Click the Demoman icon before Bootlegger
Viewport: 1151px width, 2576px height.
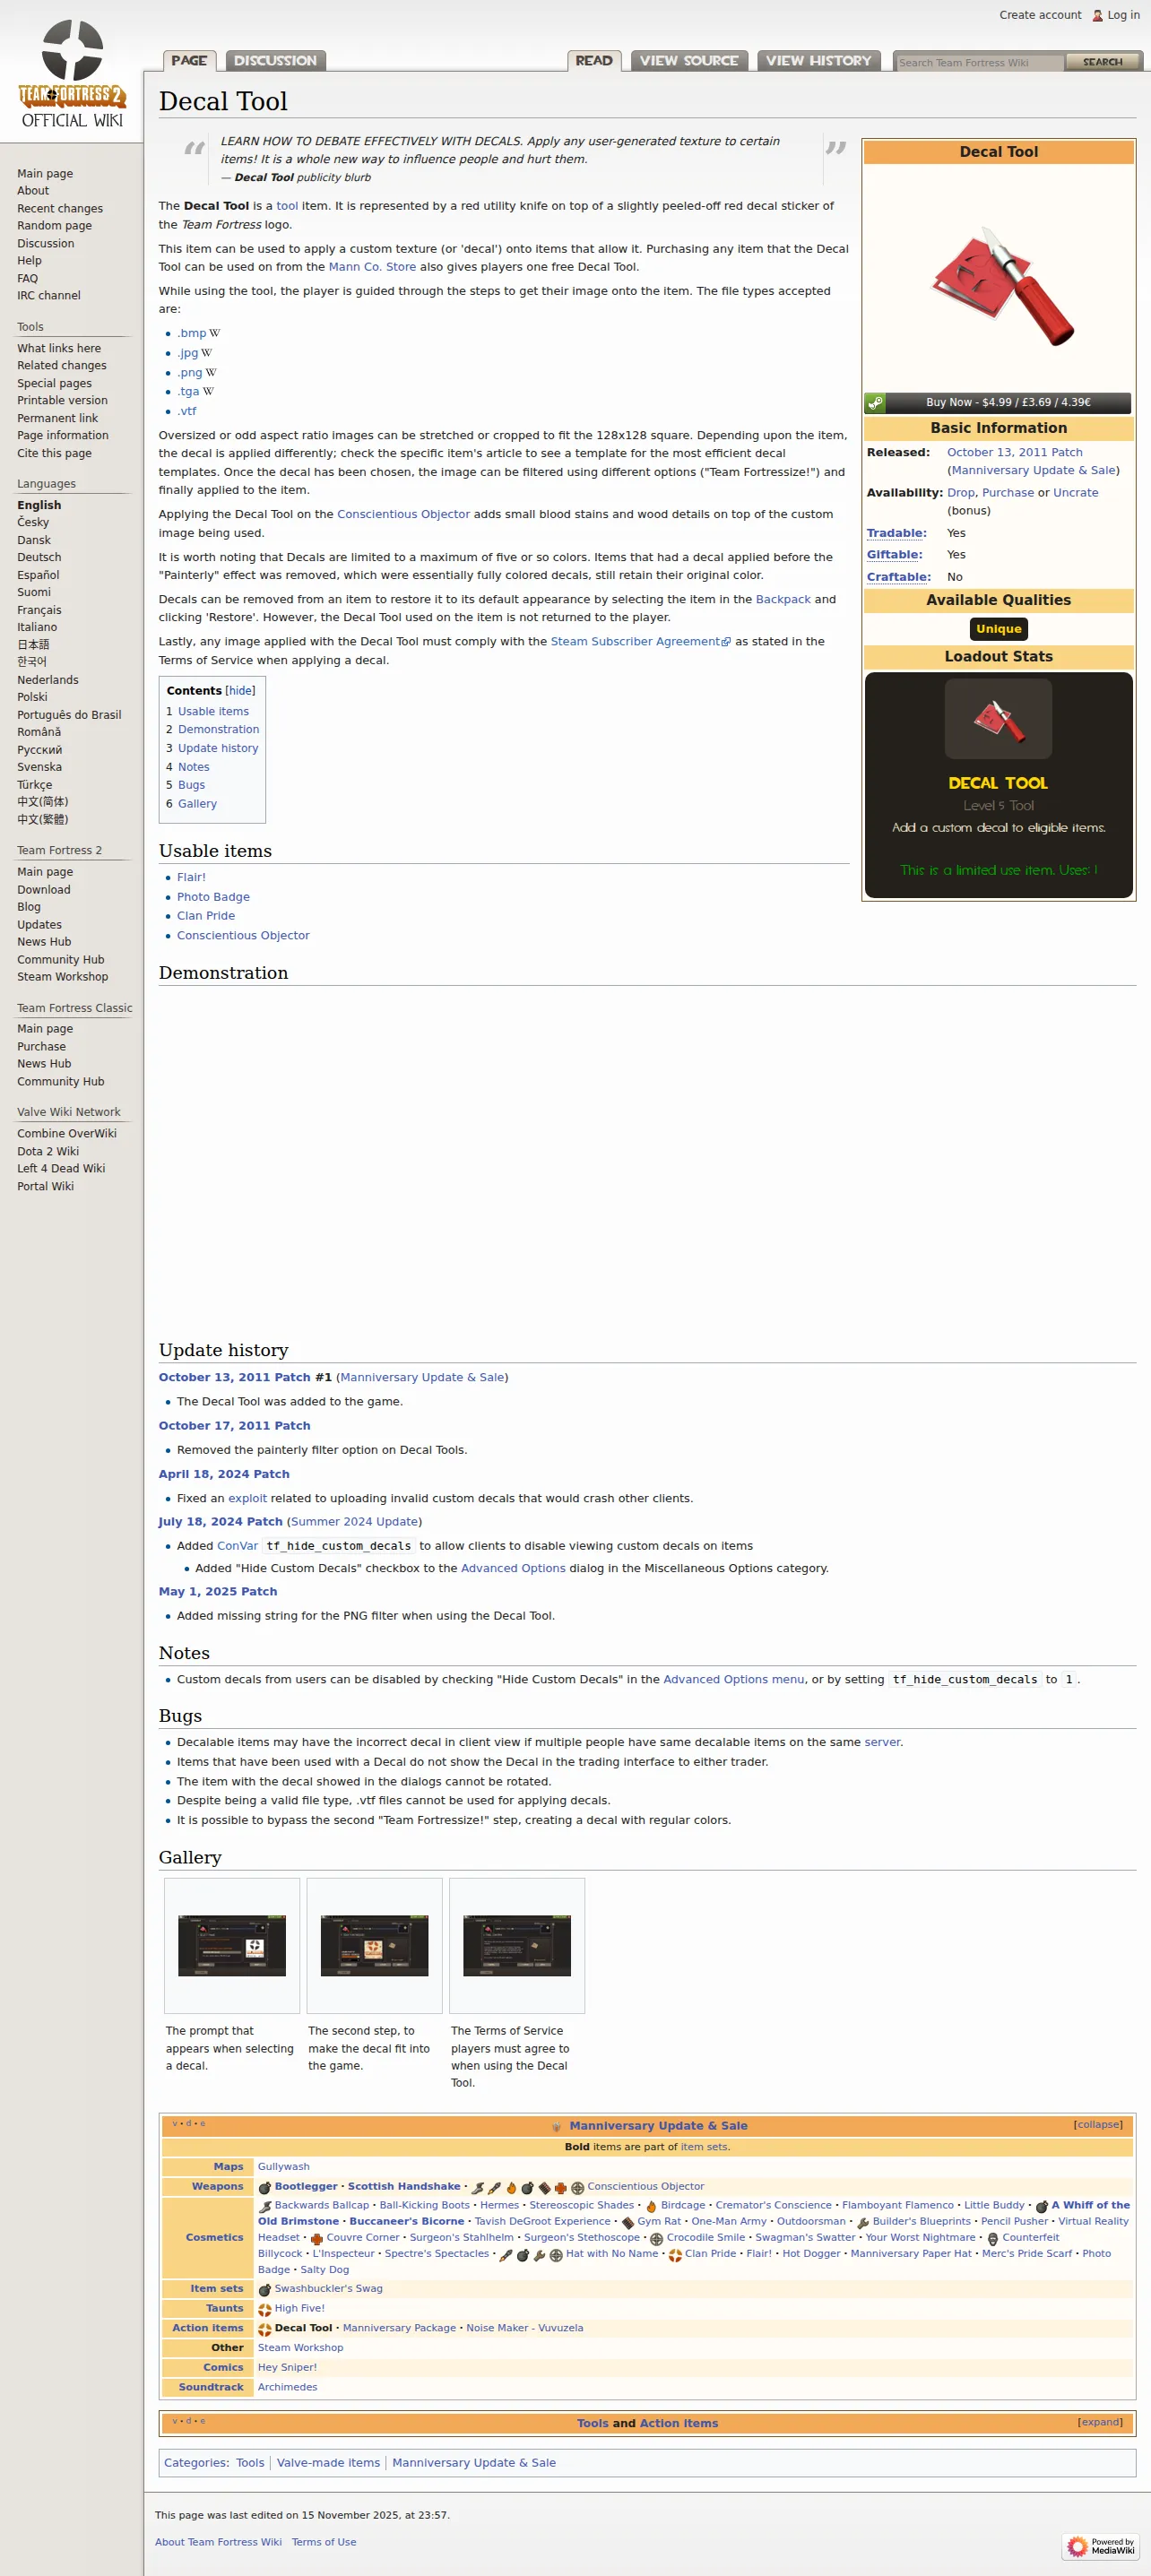[265, 2187]
